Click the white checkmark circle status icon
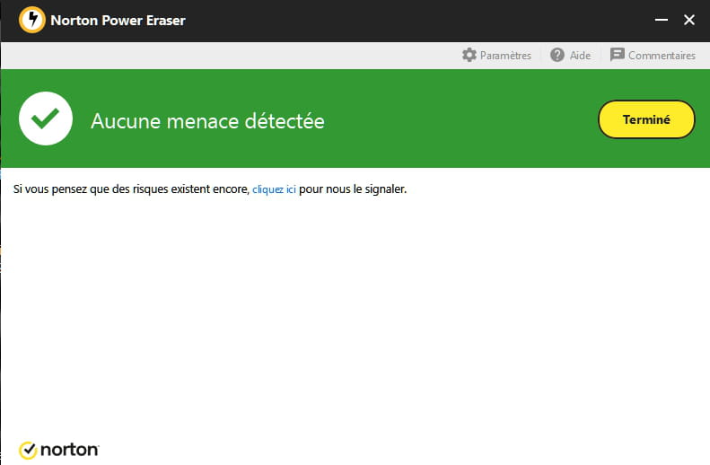 tap(45, 118)
